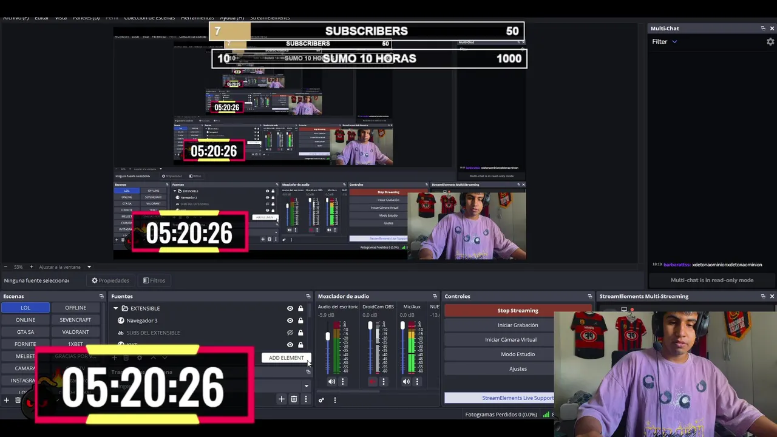
Task: Add a new scene with plus icon
Action: [x=7, y=400]
